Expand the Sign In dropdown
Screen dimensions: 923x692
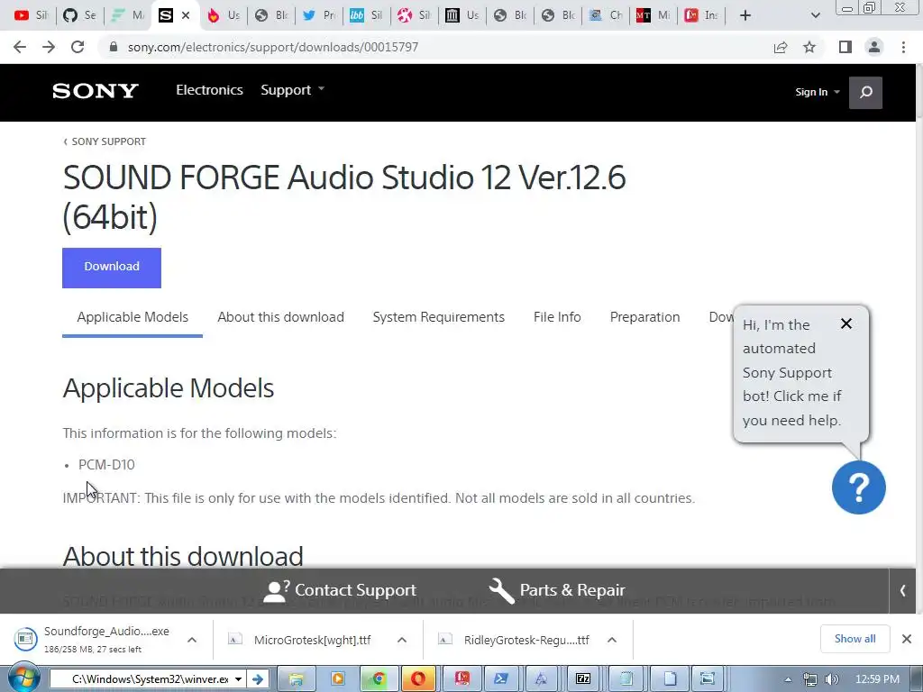tap(817, 92)
